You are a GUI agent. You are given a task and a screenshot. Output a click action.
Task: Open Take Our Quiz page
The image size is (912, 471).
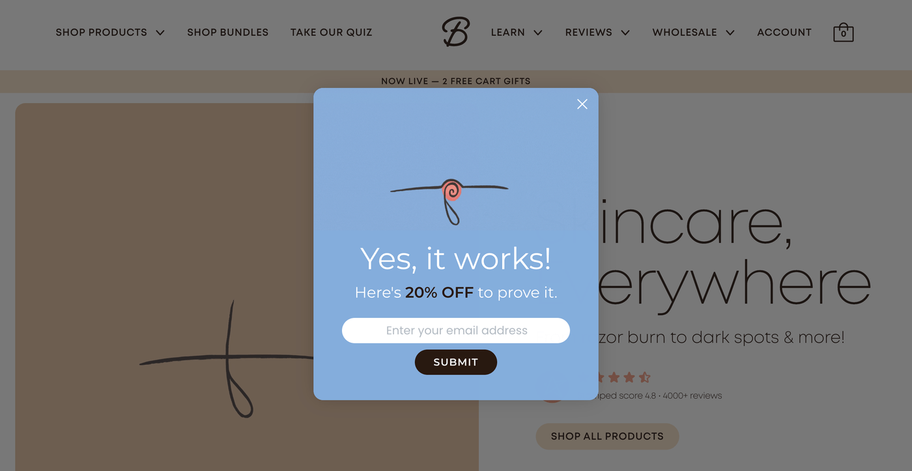[332, 33]
